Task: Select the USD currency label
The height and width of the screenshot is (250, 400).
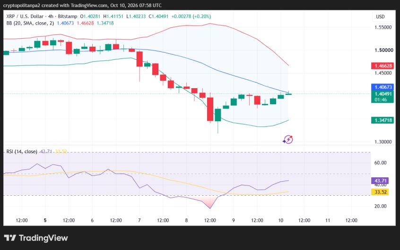Action: coord(380,17)
